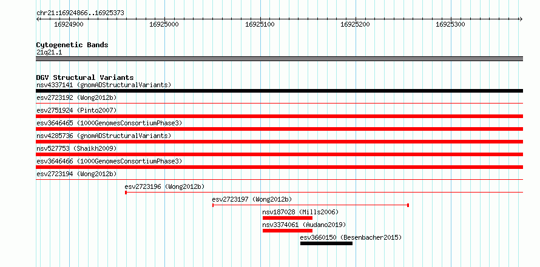Select the black esv3660150 variant bar
Screen dimensions: 540x267
(326, 243)
